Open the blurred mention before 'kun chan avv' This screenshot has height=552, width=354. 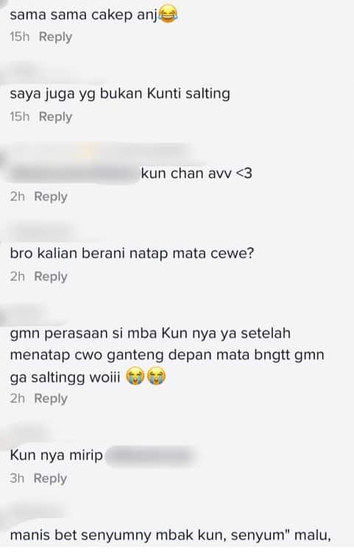tap(74, 173)
